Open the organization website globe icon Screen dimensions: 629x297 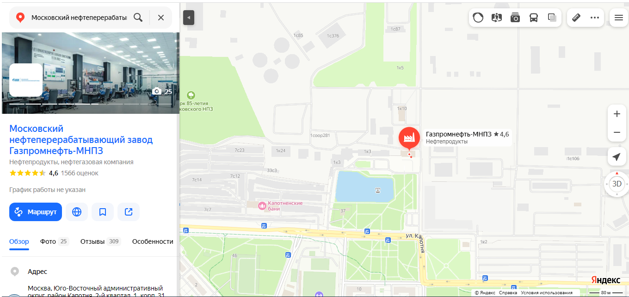77,212
